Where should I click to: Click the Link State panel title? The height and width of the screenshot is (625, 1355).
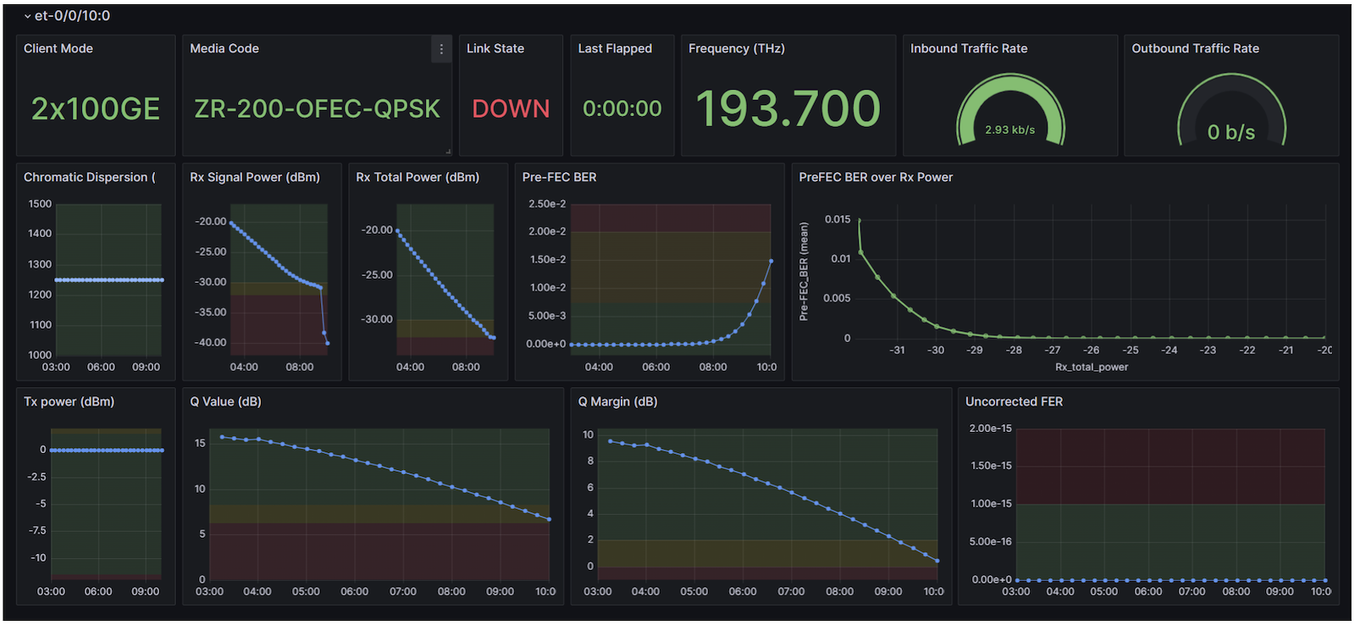coord(495,48)
